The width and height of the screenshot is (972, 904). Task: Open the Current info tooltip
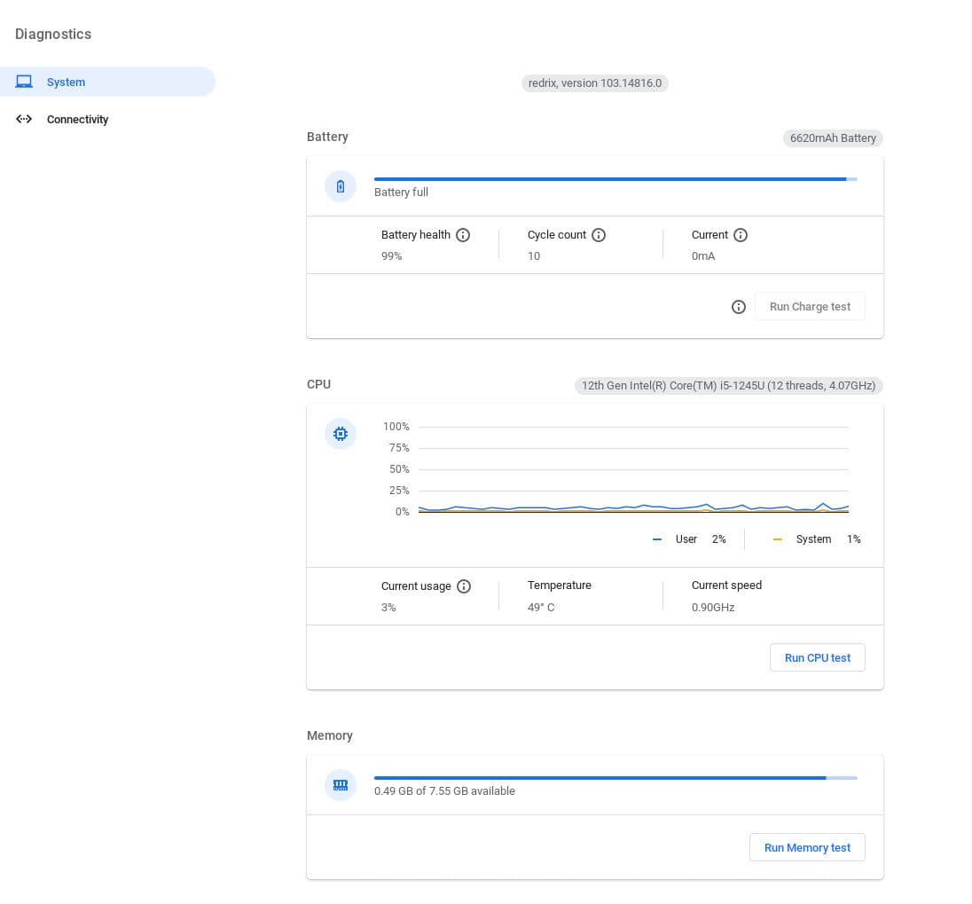741,235
